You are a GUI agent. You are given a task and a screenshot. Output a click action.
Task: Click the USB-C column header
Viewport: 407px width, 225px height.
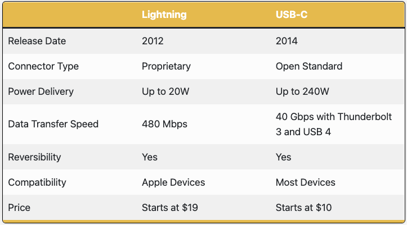pos(292,15)
